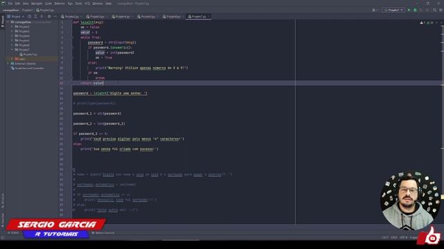Open the TODO tool window button

point(13,233)
